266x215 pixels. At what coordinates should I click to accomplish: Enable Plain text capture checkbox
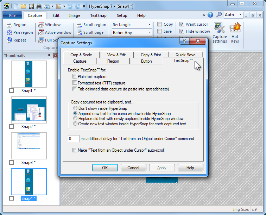tap(75, 76)
